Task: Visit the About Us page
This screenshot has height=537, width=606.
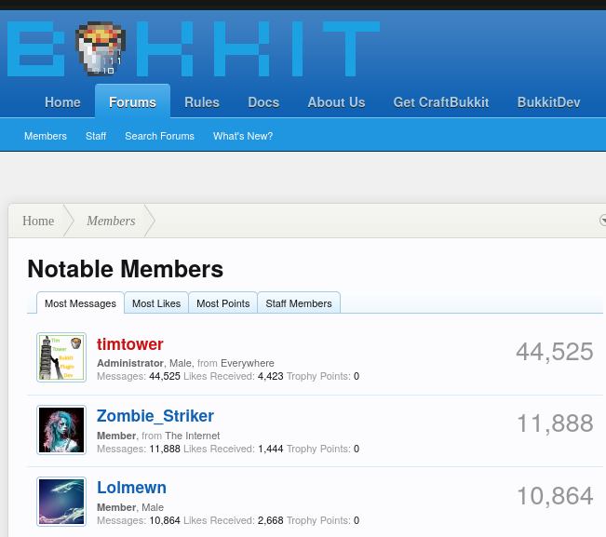Action: pyautogui.click(x=336, y=102)
